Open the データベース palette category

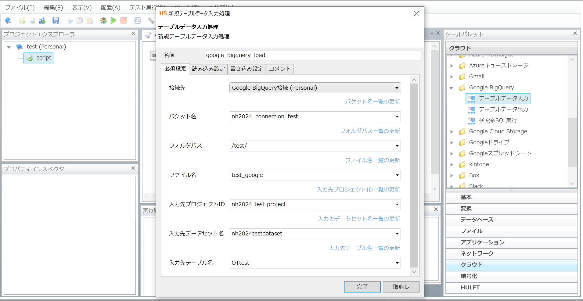point(512,220)
